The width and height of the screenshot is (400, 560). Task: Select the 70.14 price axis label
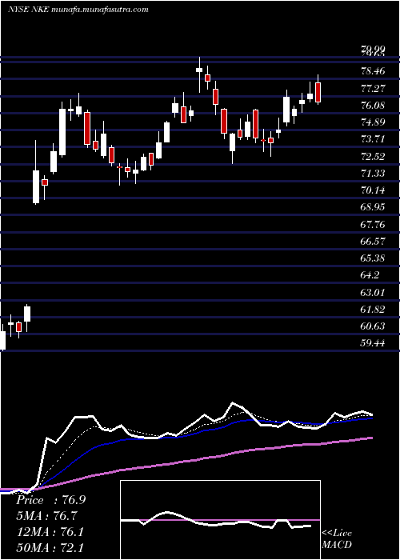click(374, 190)
